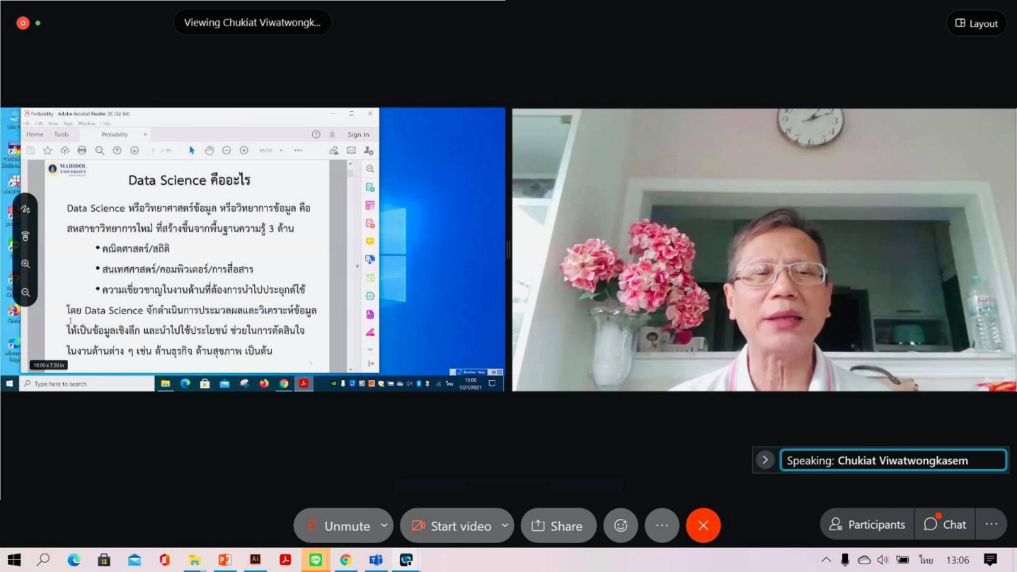This screenshot has width=1017, height=572.
Task: Switch the ไทย input language indicator
Action: pos(926,560)
